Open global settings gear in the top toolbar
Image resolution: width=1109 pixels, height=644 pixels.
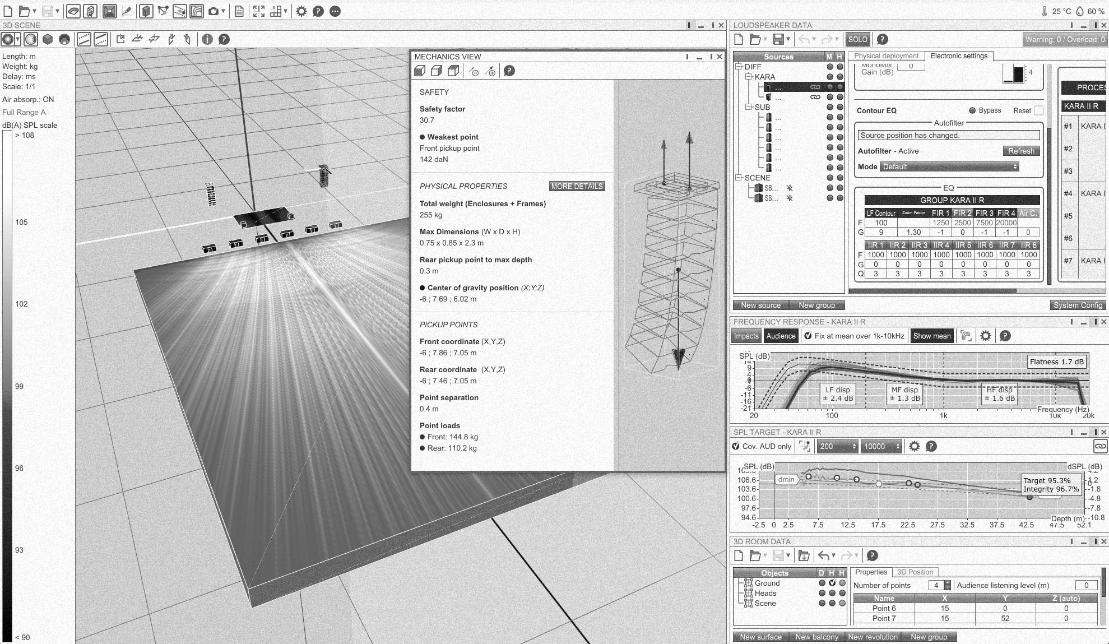301,11
